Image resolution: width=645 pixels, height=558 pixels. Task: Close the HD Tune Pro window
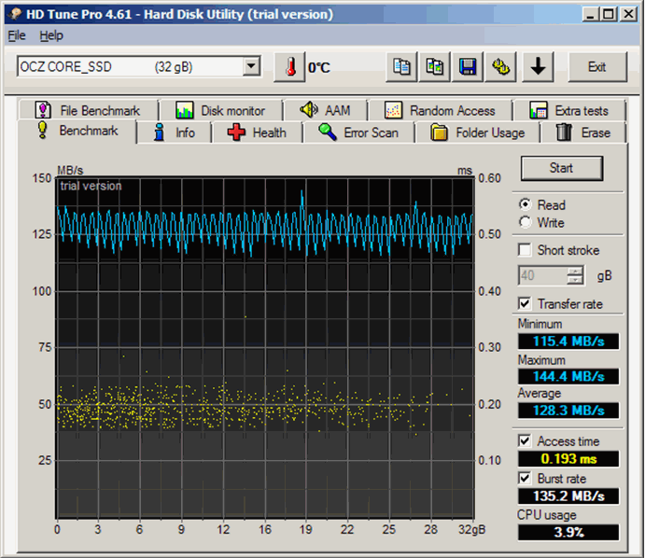tap(628, 14)
